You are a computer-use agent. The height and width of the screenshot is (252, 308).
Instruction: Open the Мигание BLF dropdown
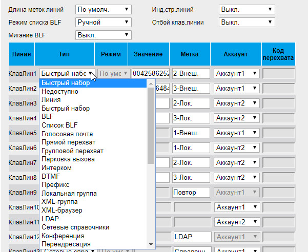point(103,35)
